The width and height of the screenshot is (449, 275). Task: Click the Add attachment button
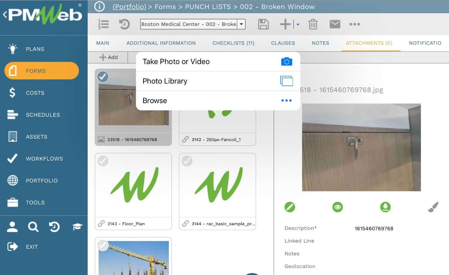click(x=108, y=57)
